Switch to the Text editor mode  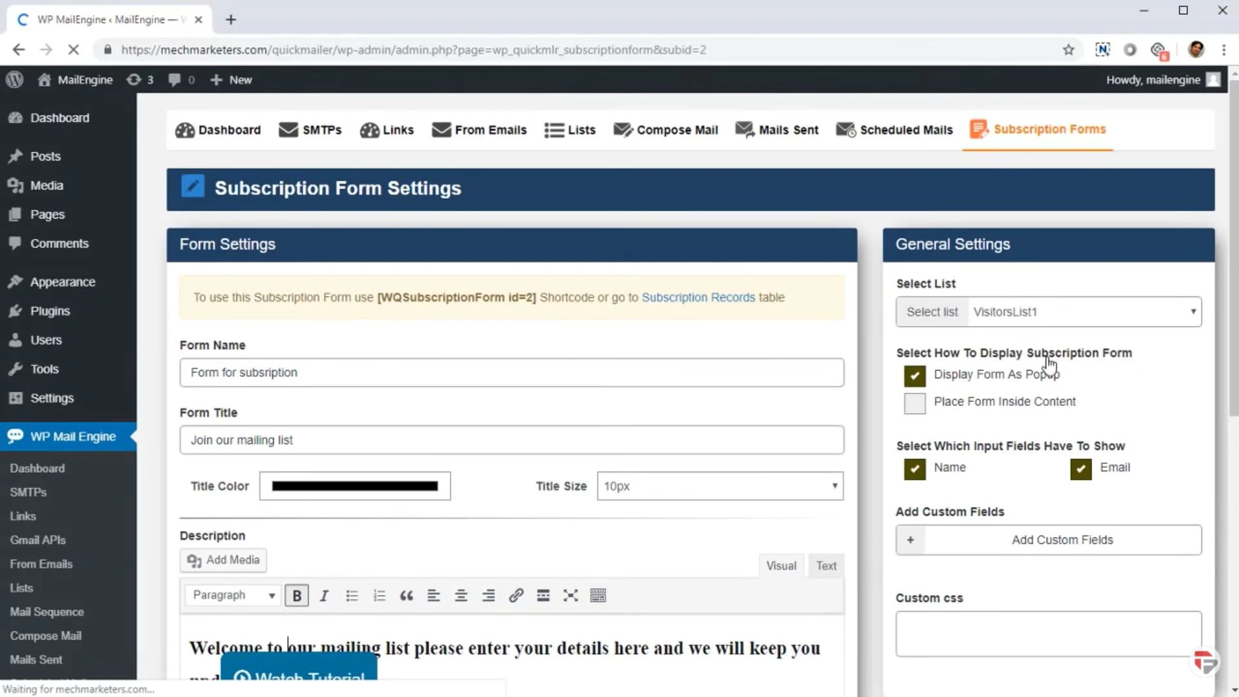pyautogui.click(x=825, y=565)
